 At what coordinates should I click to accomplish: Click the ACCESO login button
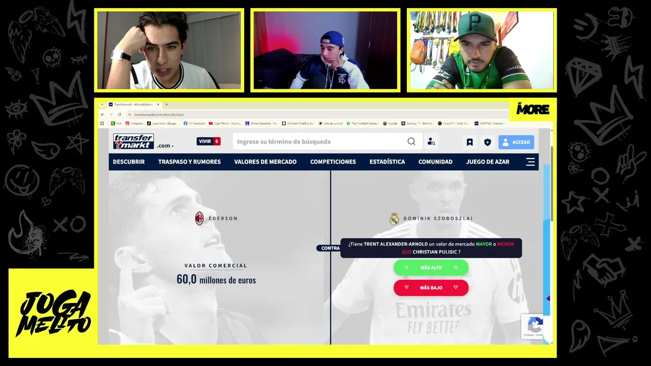[516, 142]
